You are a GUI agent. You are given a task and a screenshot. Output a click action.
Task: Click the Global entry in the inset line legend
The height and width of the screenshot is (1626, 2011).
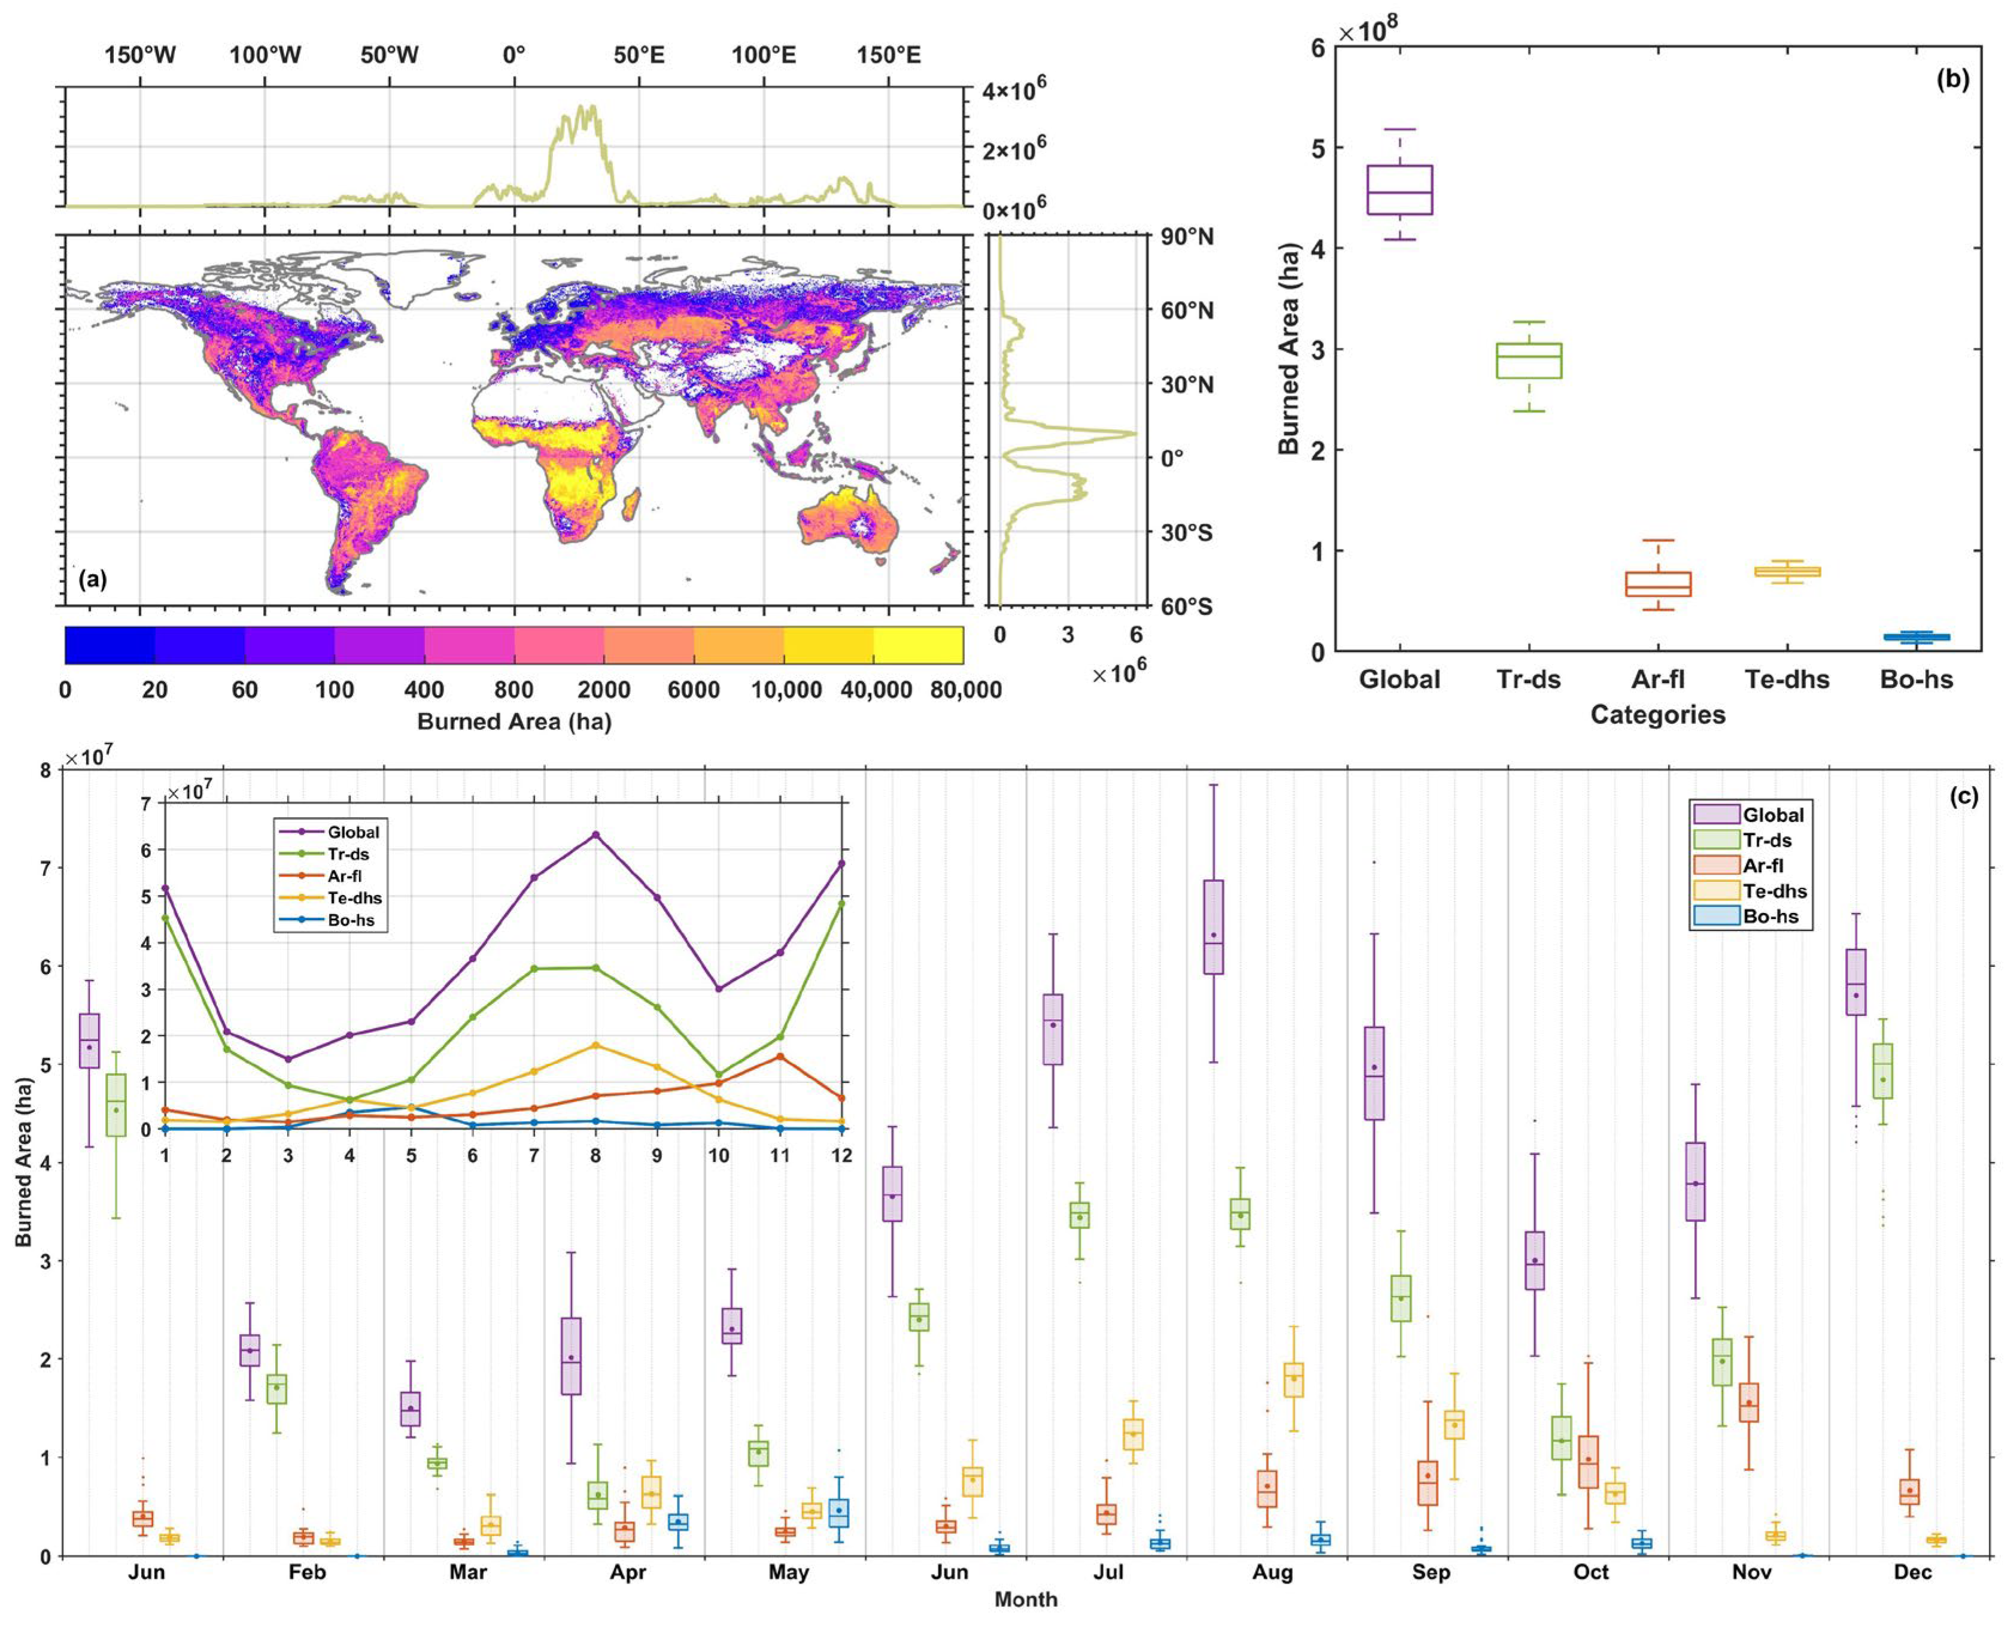click(x=329, y=832)
